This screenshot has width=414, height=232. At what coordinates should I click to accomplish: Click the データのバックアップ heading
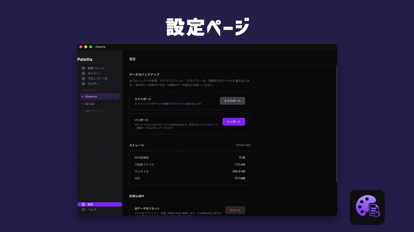(144, 75)
